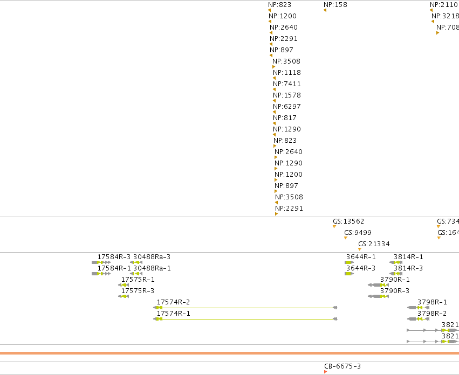Screen dimensions: 459x375
Task: Click the left-pointing NP:1200 marker
Action: (x=270, y=22)
